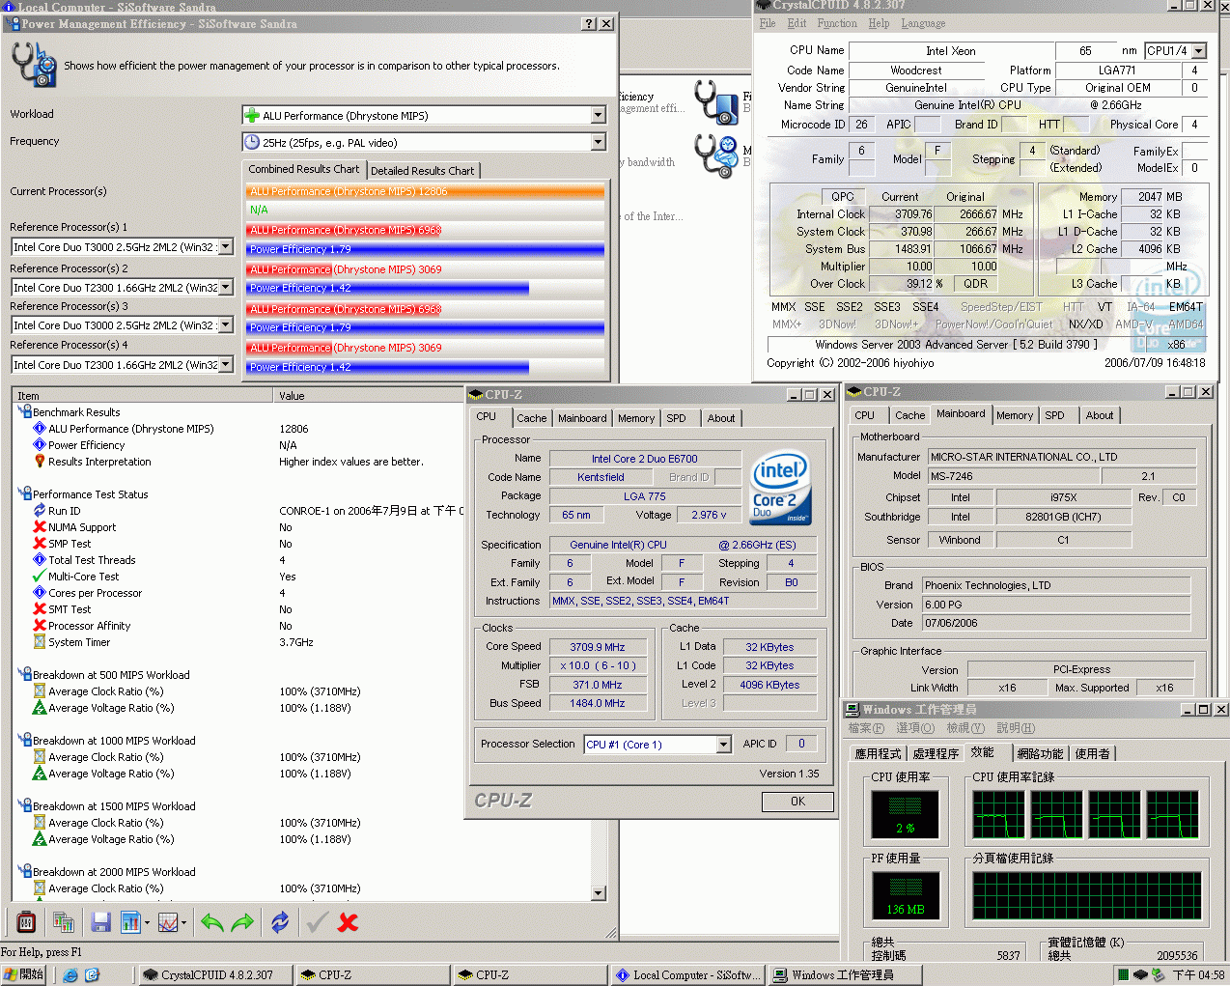Open the CPU1/4 dropdown in CrystalCPUID

pos(1199,51)
